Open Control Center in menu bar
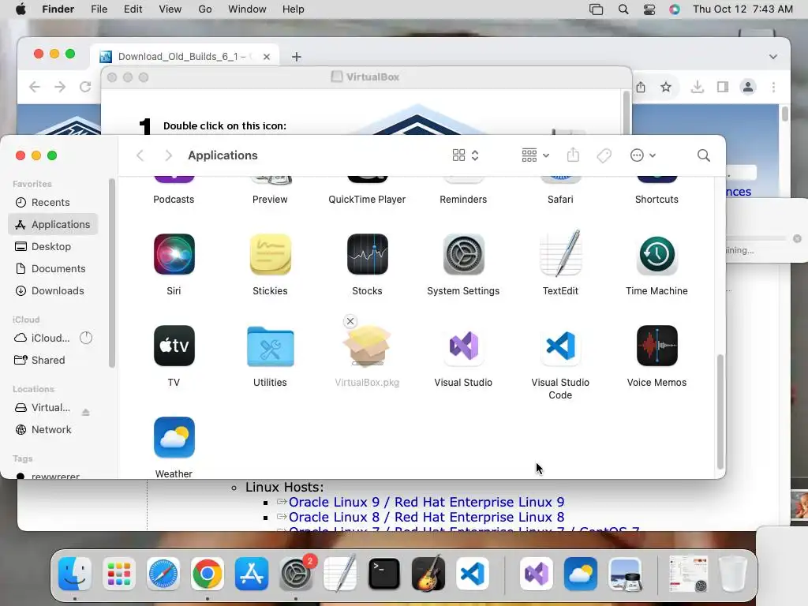808x606 pixels. (x=649, y=9)
